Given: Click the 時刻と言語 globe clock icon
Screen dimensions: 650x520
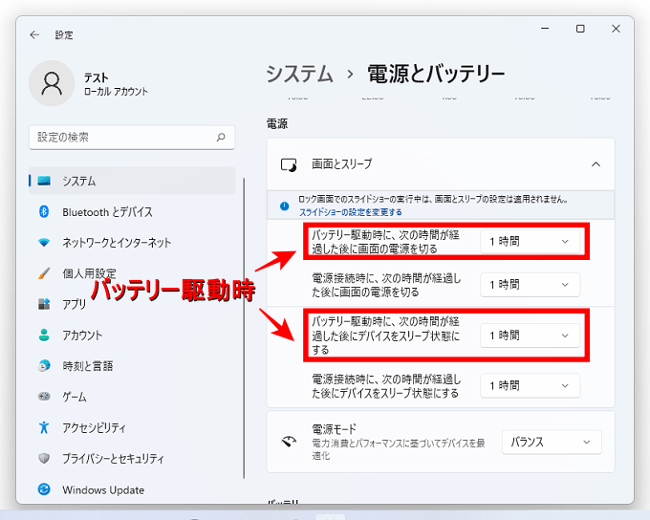Looking at the screenshot, I should pos(44,366).
